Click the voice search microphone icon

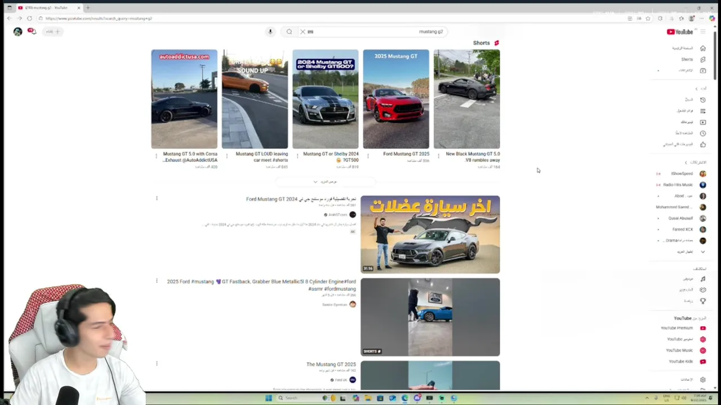point(270,31)
